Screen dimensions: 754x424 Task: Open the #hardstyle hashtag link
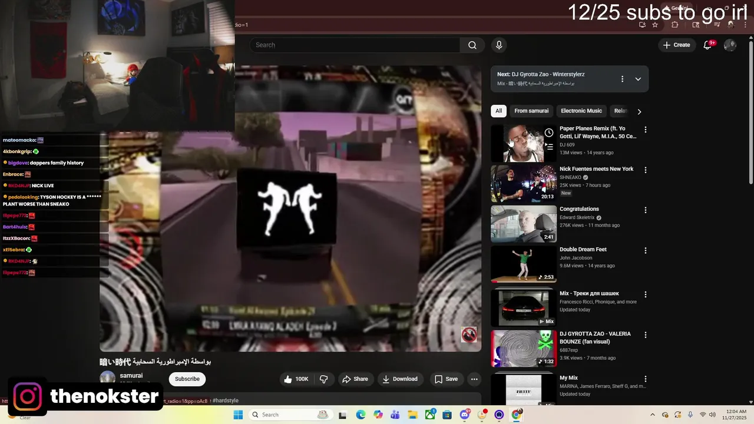click(x=225, y=400)
